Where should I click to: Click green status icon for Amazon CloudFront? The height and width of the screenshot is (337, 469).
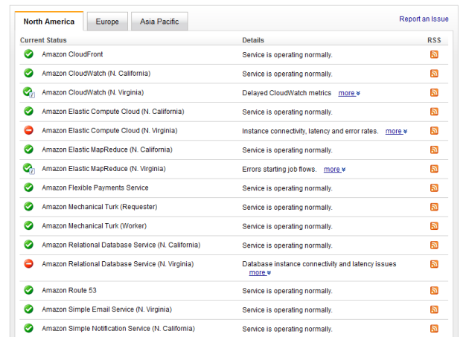(x=29, y=54)
